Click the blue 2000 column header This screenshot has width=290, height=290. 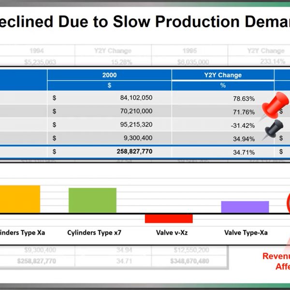click(x=109, y=75)
